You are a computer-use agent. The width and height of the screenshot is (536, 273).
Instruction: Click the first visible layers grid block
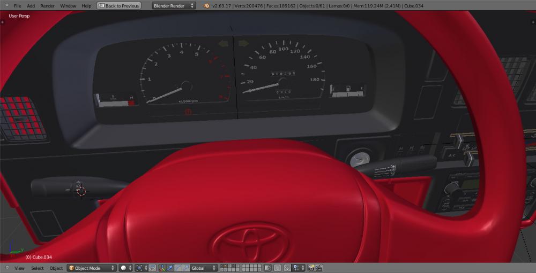230,268
